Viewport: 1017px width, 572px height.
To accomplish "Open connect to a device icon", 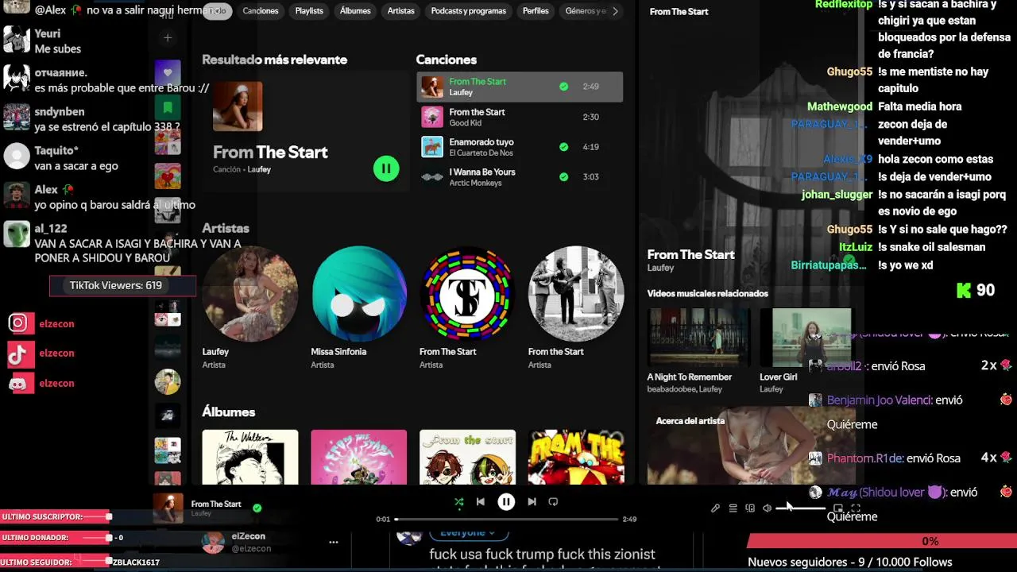I will point(750,508).
